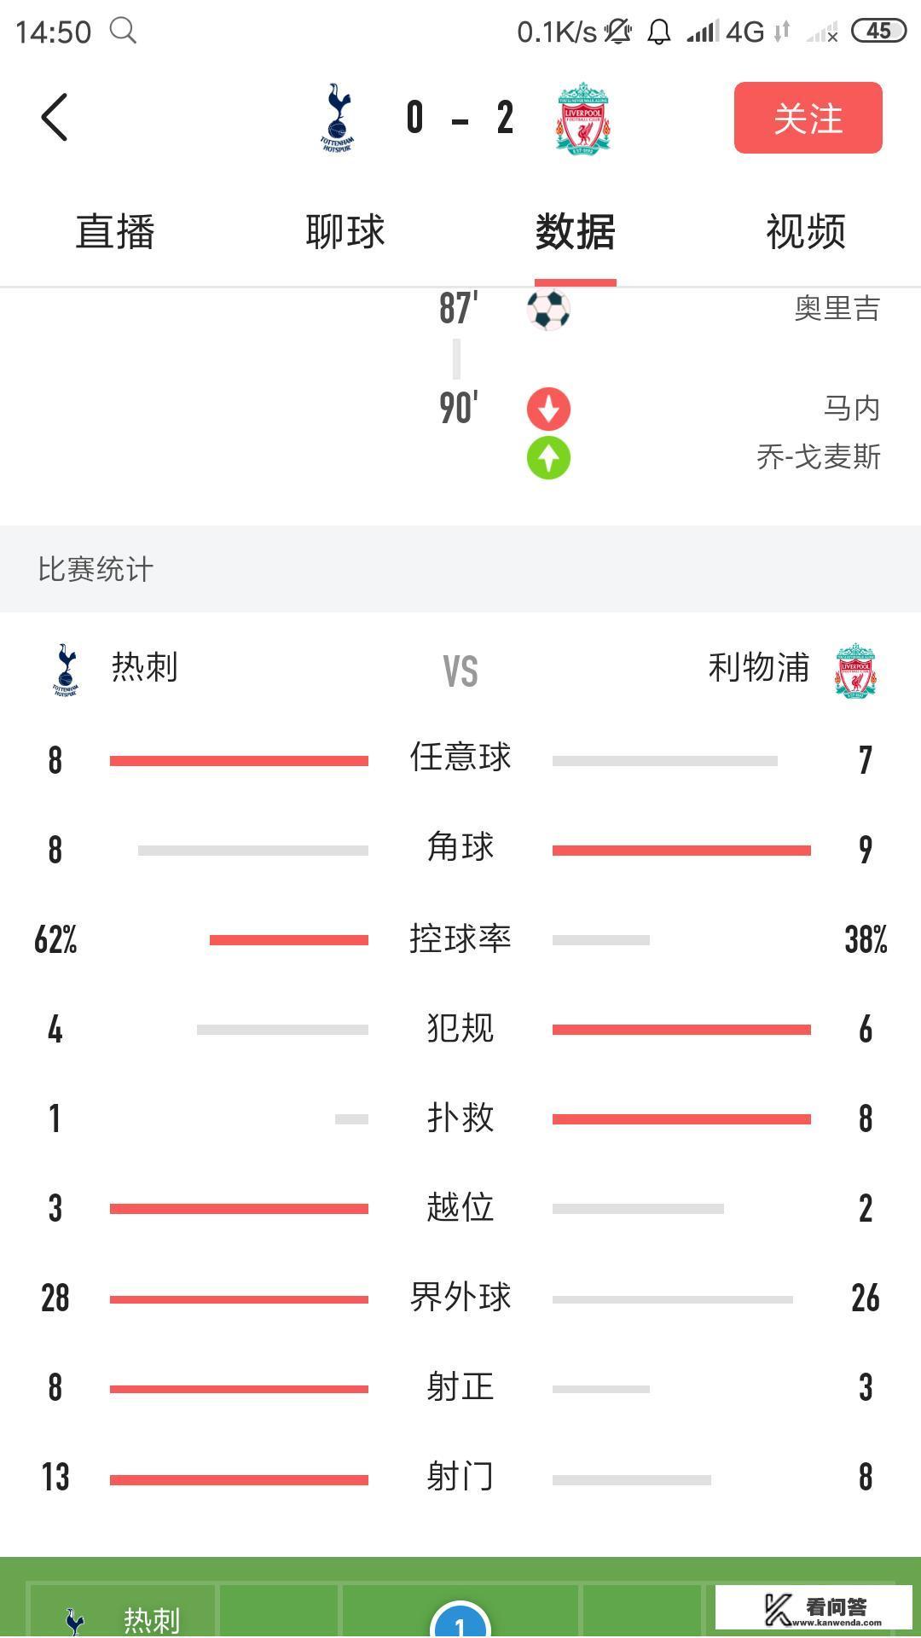Image resolution: width=921 pixels, height=1638 pixels.
Task: Select the active 数据 tab
Action: [575, 230]
